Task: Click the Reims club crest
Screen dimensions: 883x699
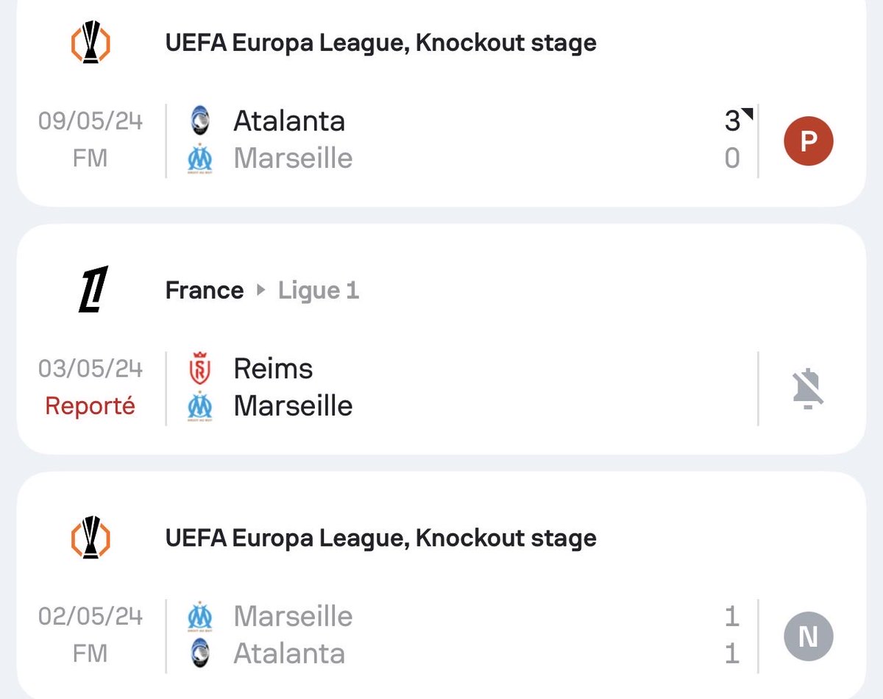Action: click(199, 369)
